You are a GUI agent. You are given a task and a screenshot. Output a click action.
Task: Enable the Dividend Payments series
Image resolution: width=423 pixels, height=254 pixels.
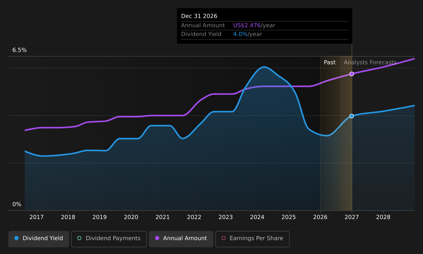(x=109, y=239)
